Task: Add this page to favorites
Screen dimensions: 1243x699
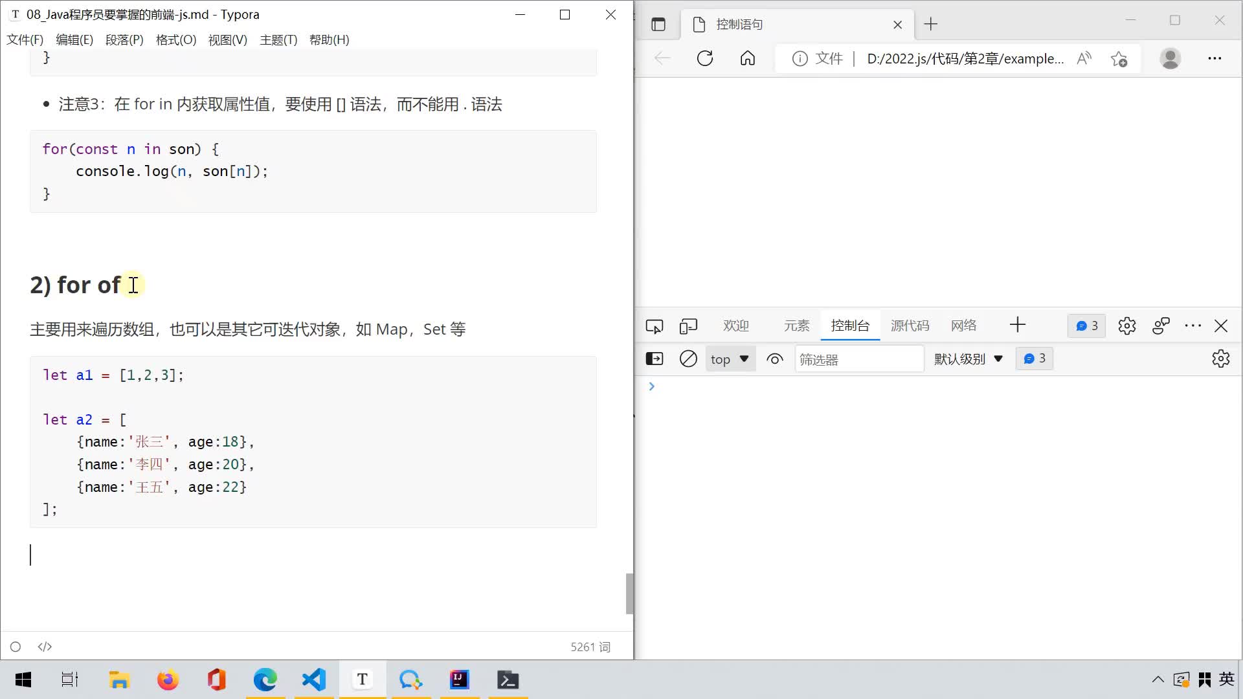Action: coord(1119,59)
